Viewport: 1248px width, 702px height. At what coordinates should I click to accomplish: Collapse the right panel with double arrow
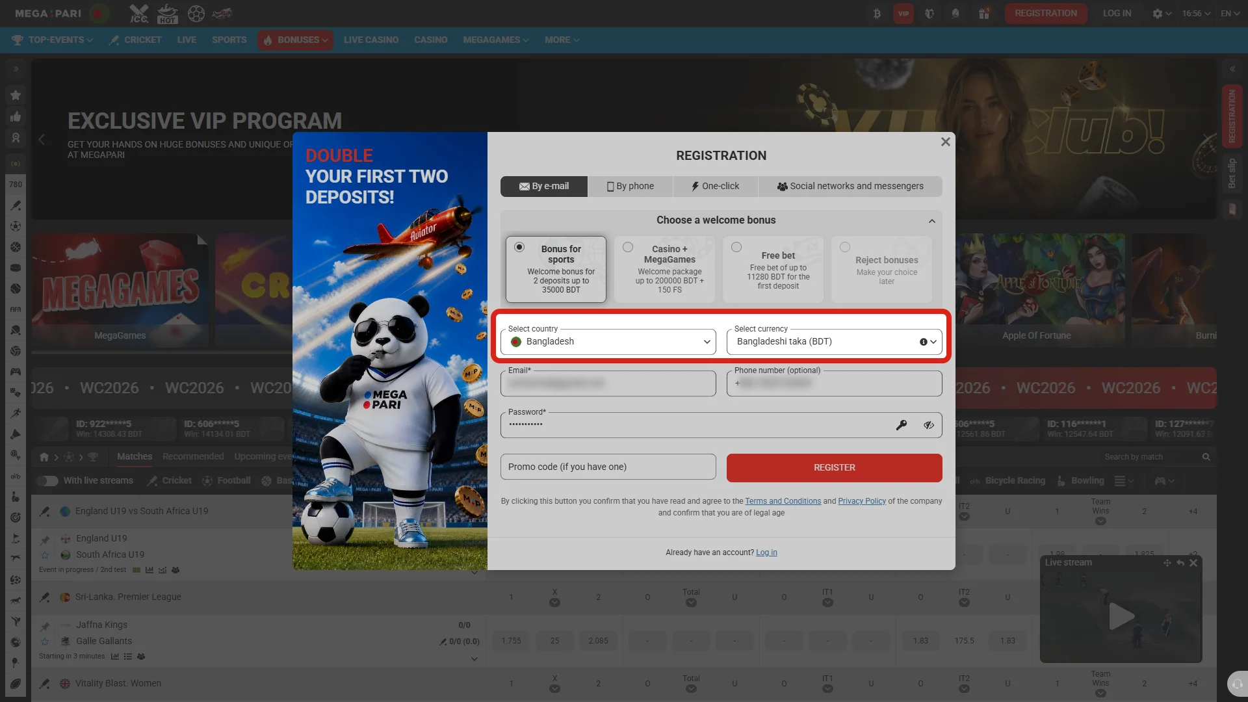coord(1232,69)
